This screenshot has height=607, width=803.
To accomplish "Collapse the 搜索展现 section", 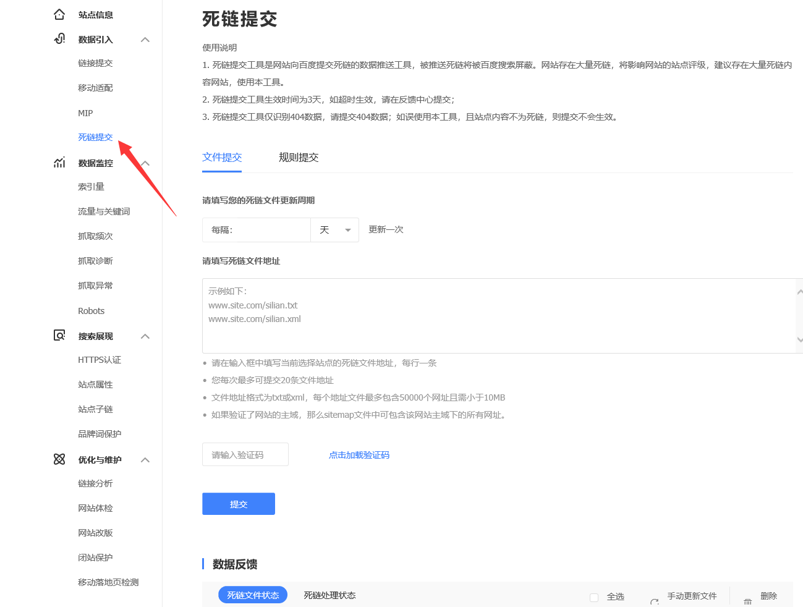I will [145, 336].
